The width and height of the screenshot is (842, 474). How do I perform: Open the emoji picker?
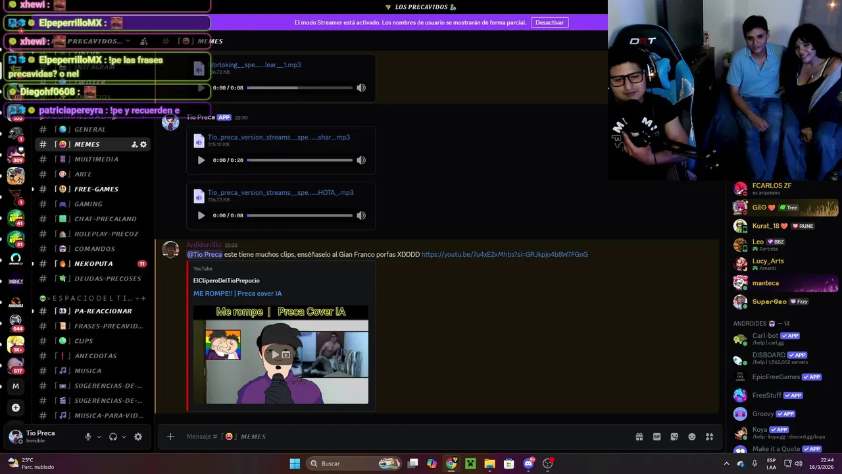(692, 436)
